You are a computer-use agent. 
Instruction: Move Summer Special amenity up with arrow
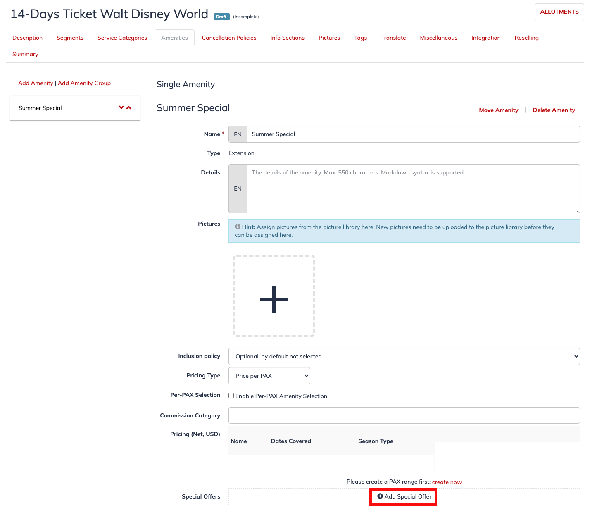tap(129, 107)
